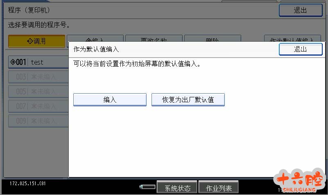
Task: Open 系统状态 system status
Action: click(177, 188)
